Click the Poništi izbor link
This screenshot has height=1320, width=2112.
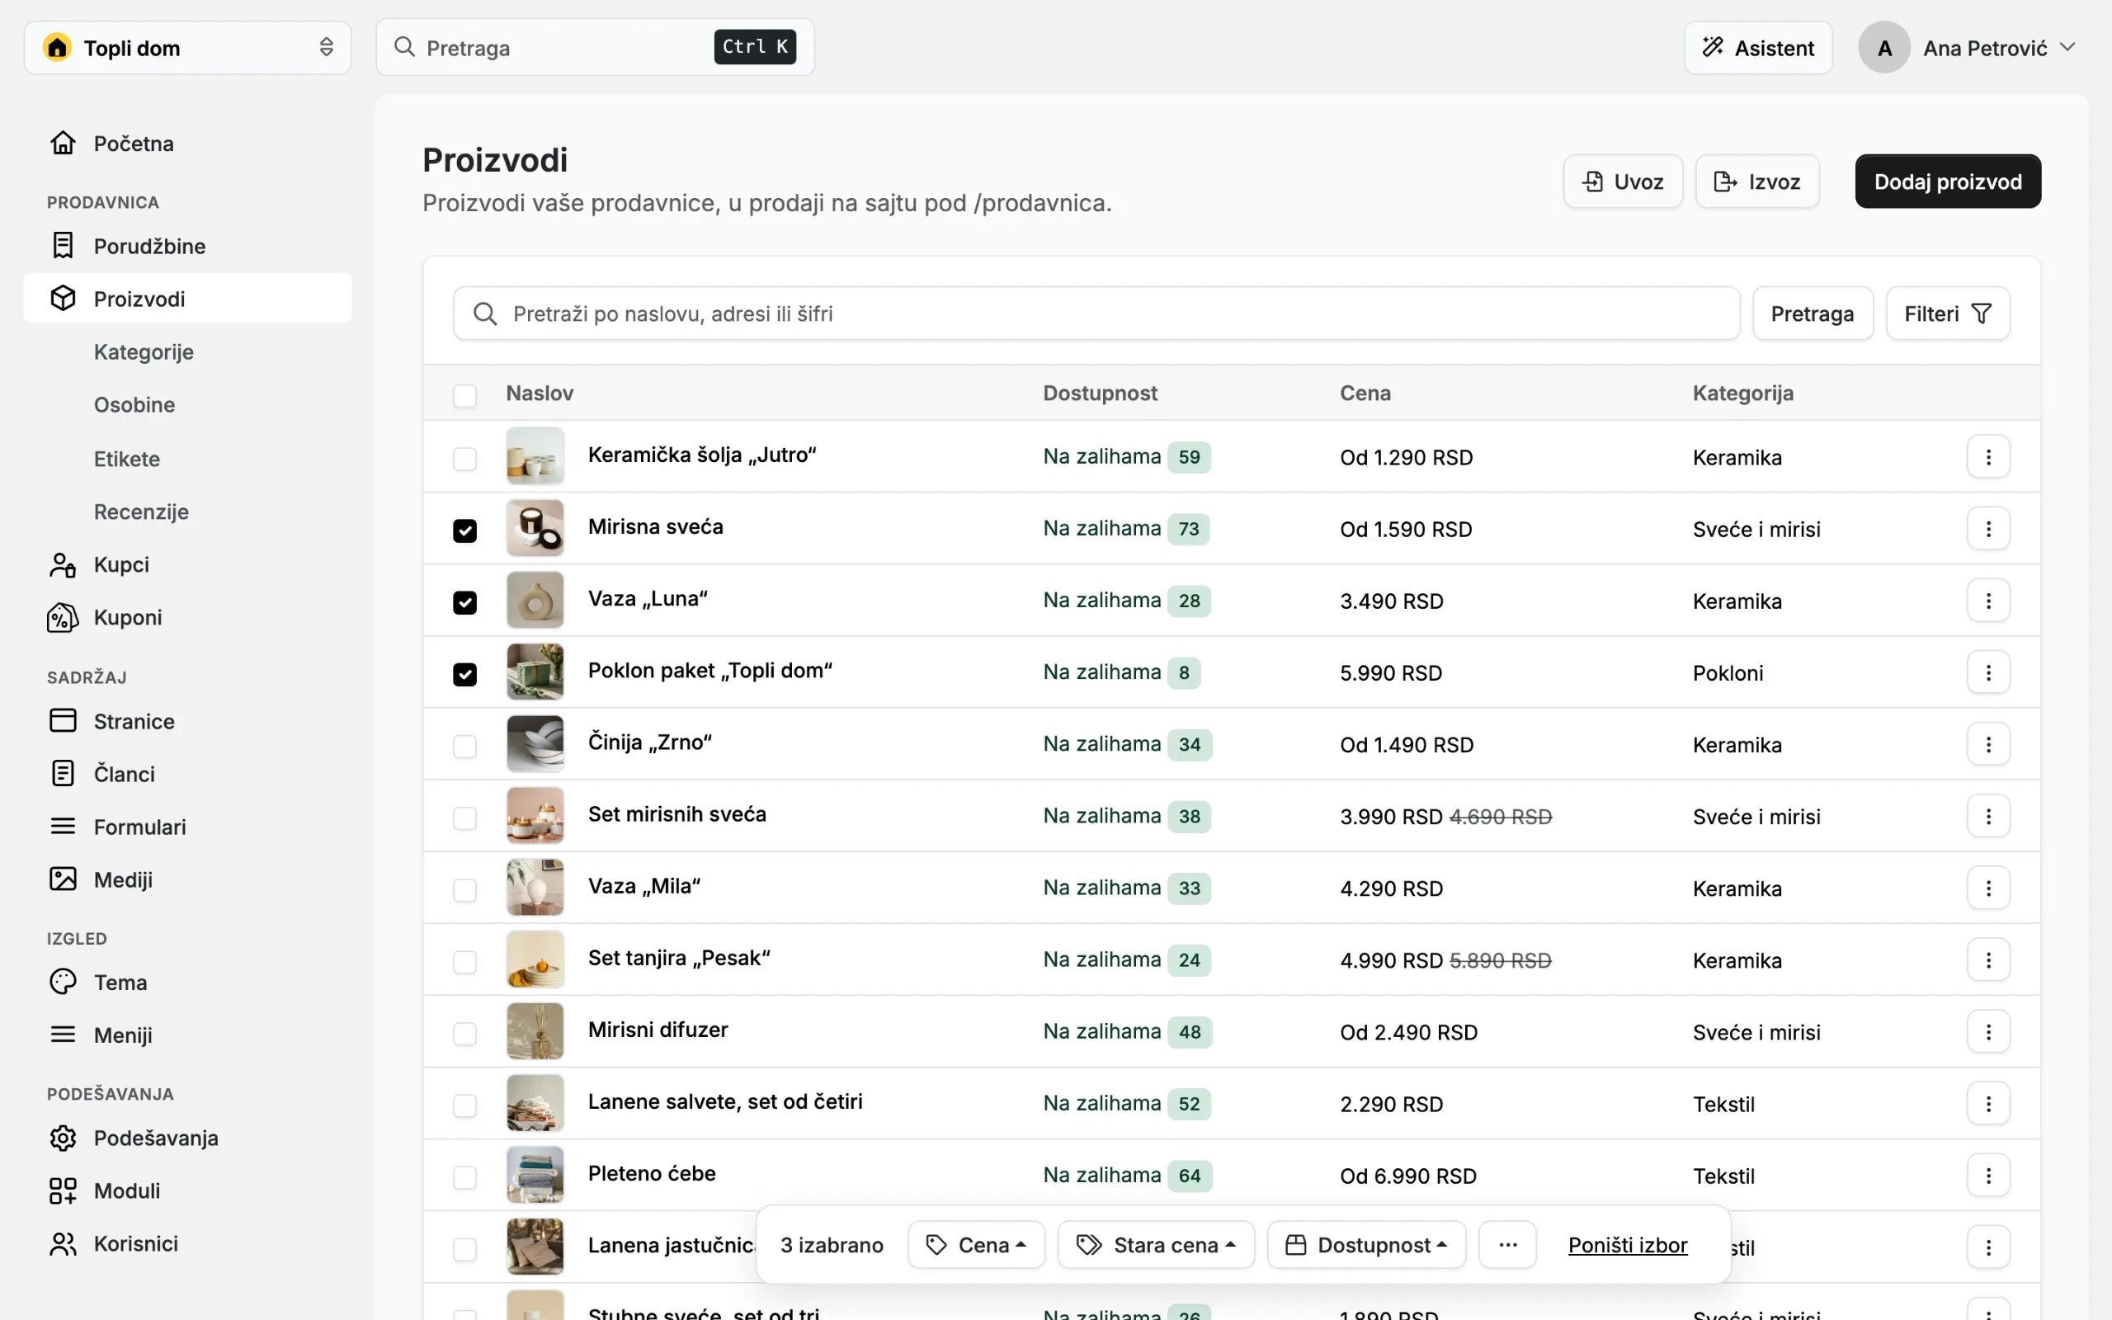tap(1627, 1245)
